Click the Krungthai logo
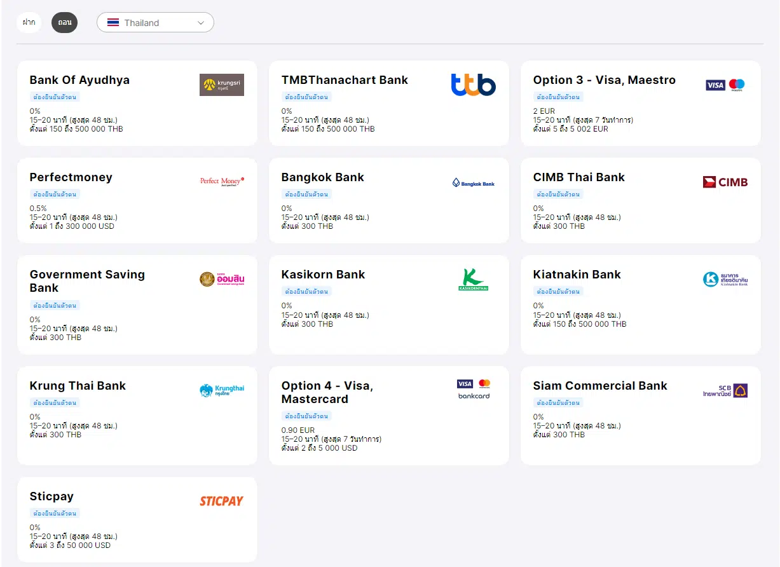Screen dimensions: 780x567 point(222,390)
